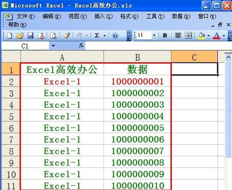
Task: Expand the Fill Color palette dropdown arrow
Action: (x=208, y=36)
